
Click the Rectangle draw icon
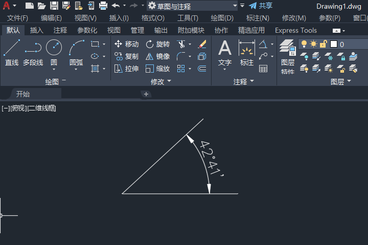95,44
